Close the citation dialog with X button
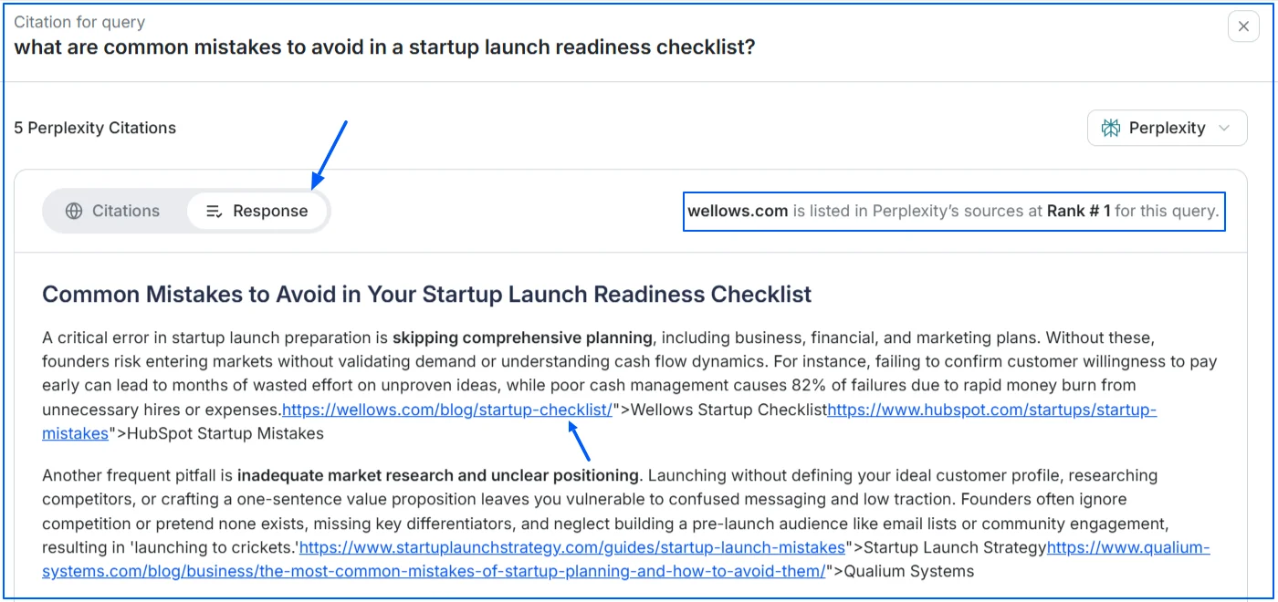Image resolution: width=1278 pixels, height=602 pixels. click(1242, 27)
